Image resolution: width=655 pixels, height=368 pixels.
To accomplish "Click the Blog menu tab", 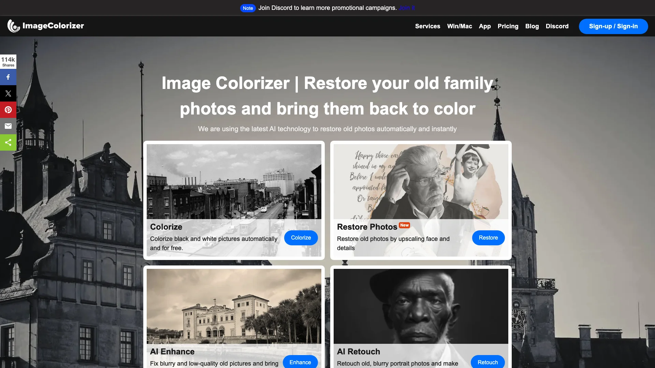I will [532, 26].
